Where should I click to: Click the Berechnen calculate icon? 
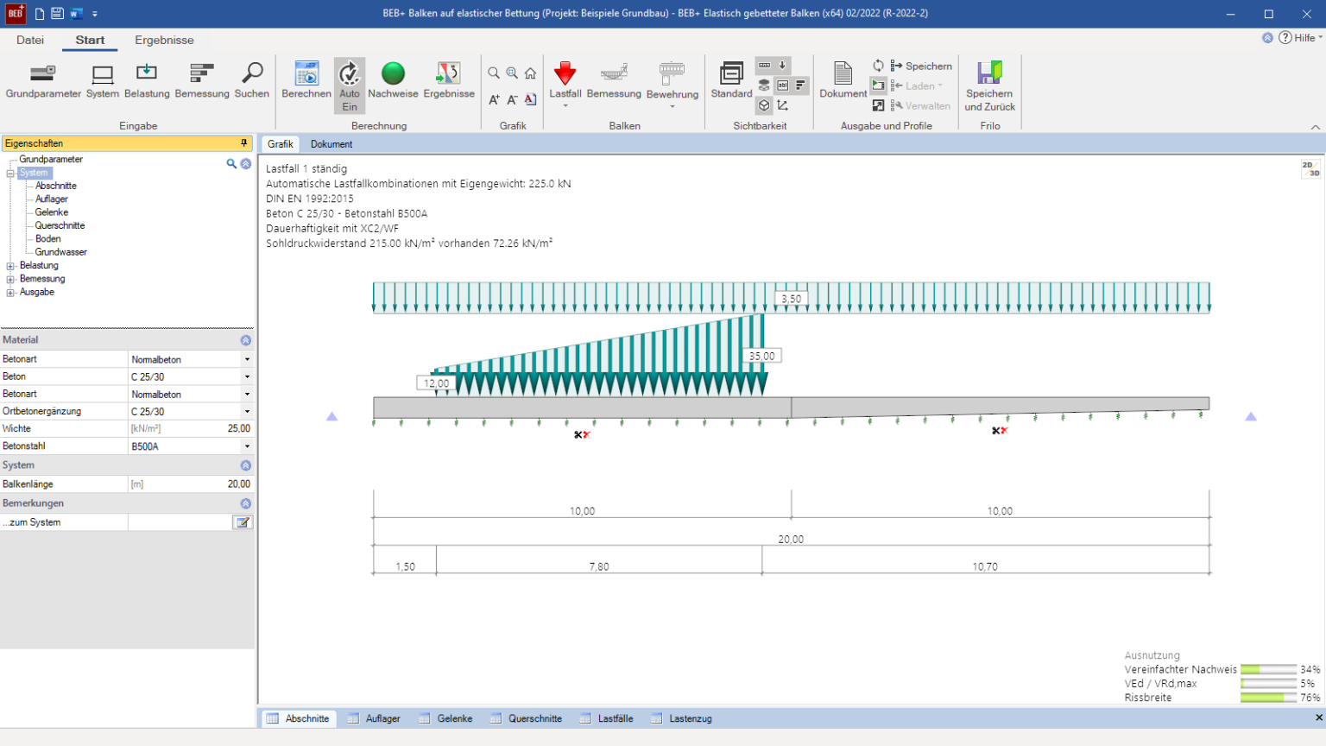pyautogui.click(x=306, y=74)
